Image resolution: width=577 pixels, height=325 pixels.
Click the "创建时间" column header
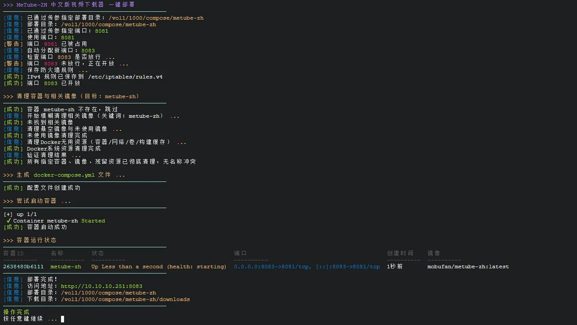[400, 253]
